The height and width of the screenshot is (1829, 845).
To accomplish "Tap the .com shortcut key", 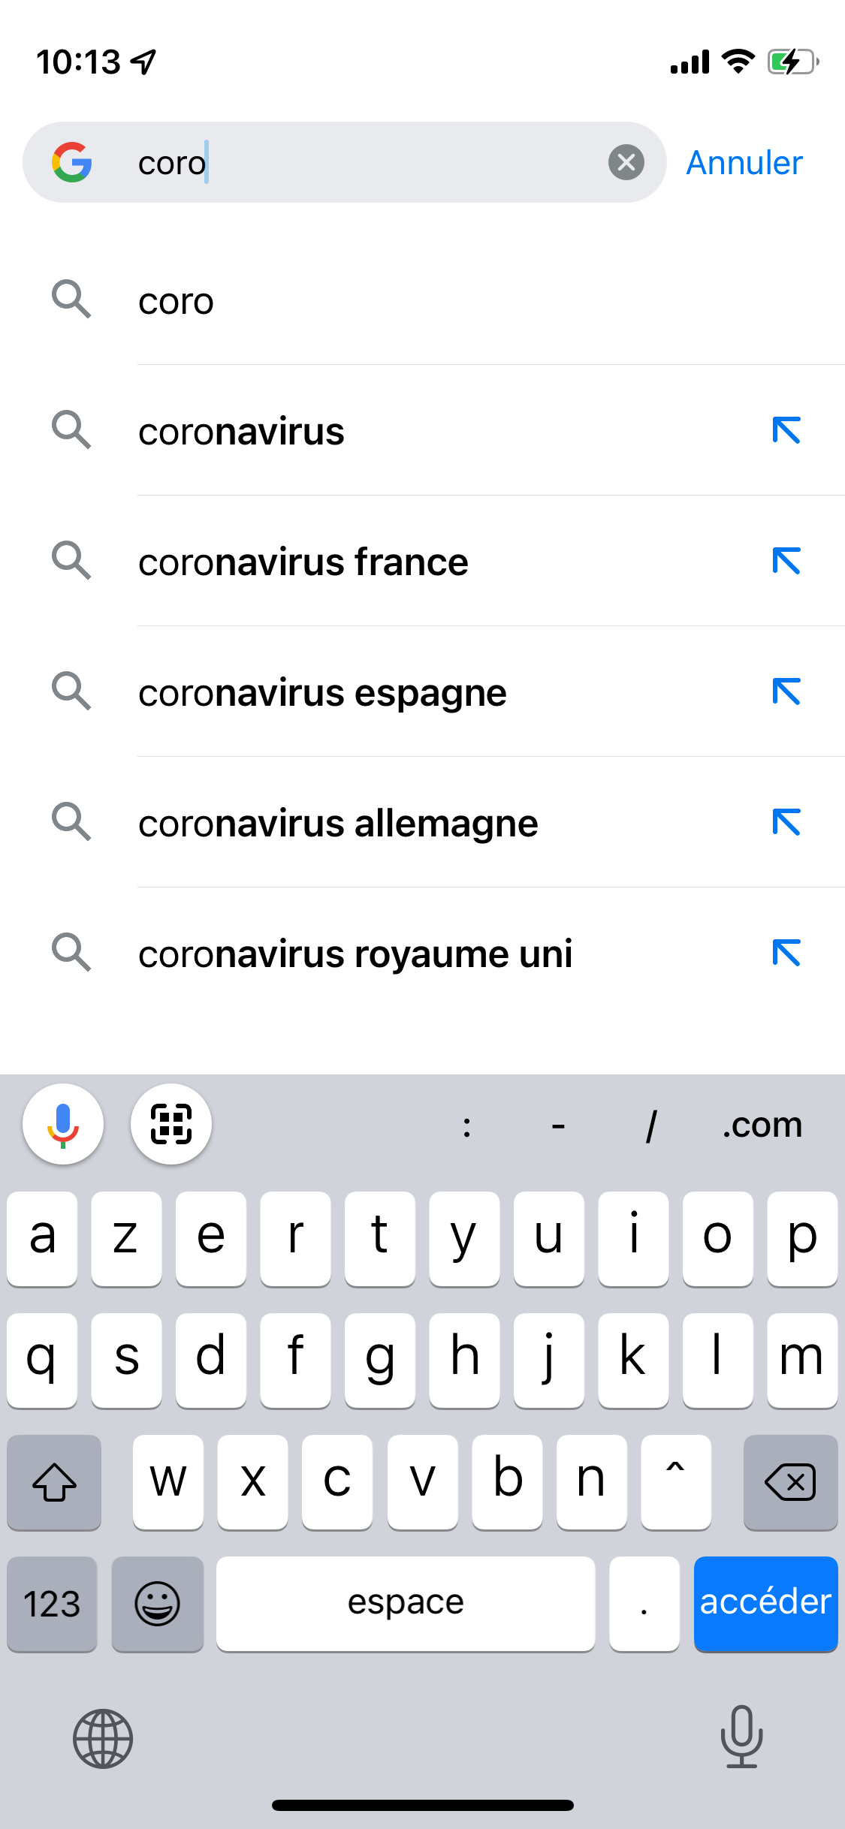I will click(x=762, y=1124).
